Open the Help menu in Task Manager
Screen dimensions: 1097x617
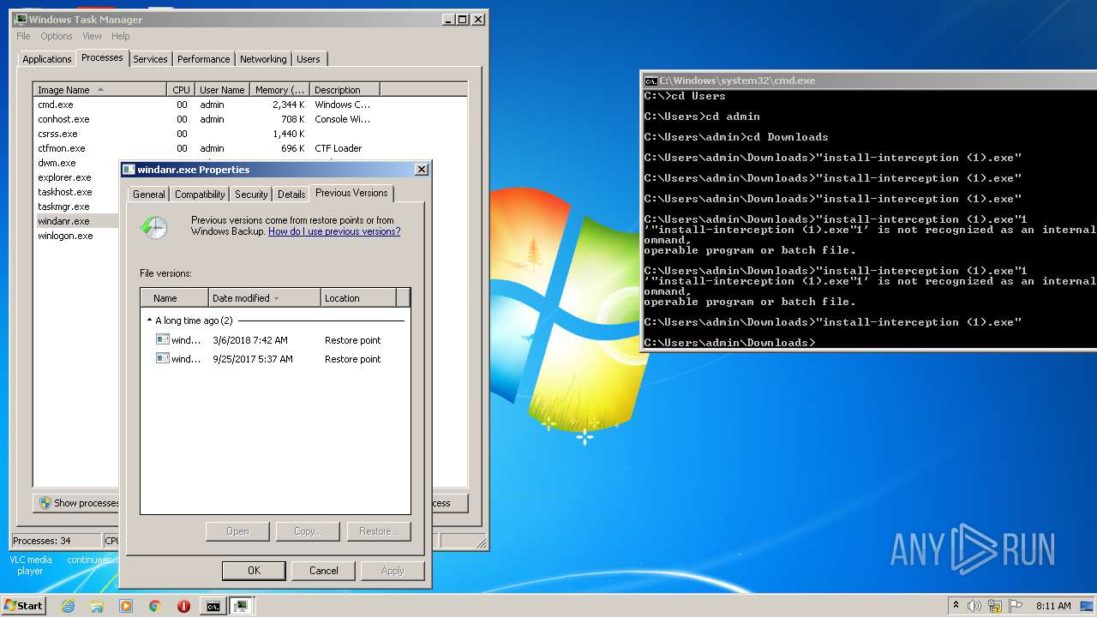click(121, 36)
